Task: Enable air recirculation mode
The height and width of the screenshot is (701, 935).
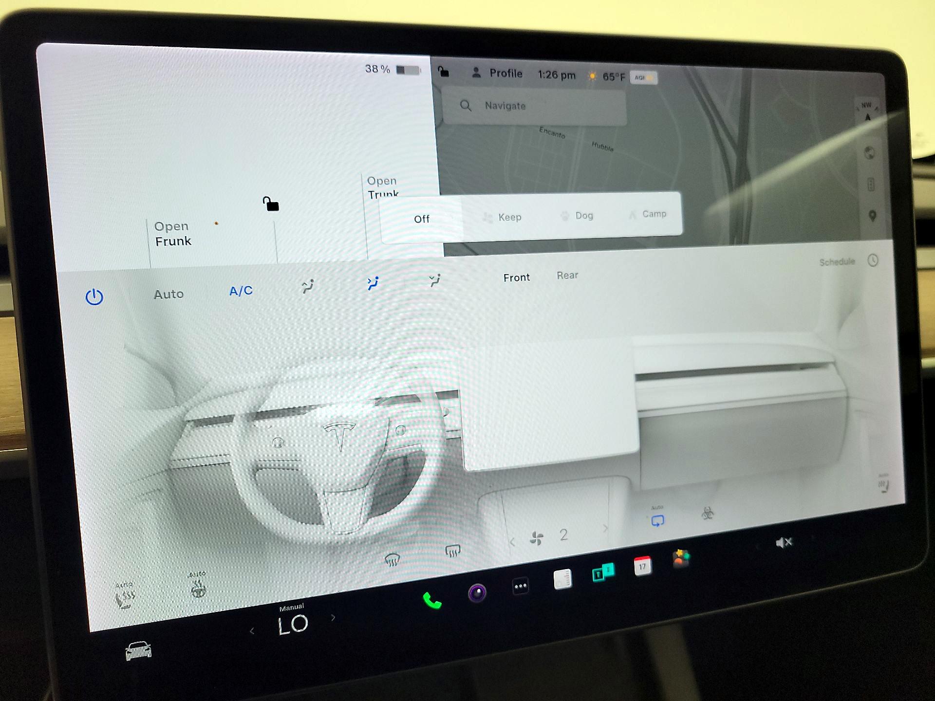Action: tap(657, 521)
